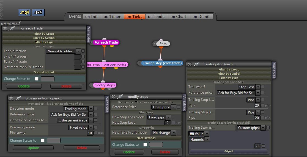Open Variables tab of pips away panel
Image resolution: width=307 pixels, height=157 pixels.
[x=107, y=104]
